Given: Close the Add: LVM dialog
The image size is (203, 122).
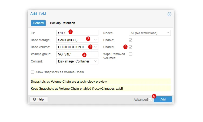Looking at the screenshot, I should [x=169, y=14].
